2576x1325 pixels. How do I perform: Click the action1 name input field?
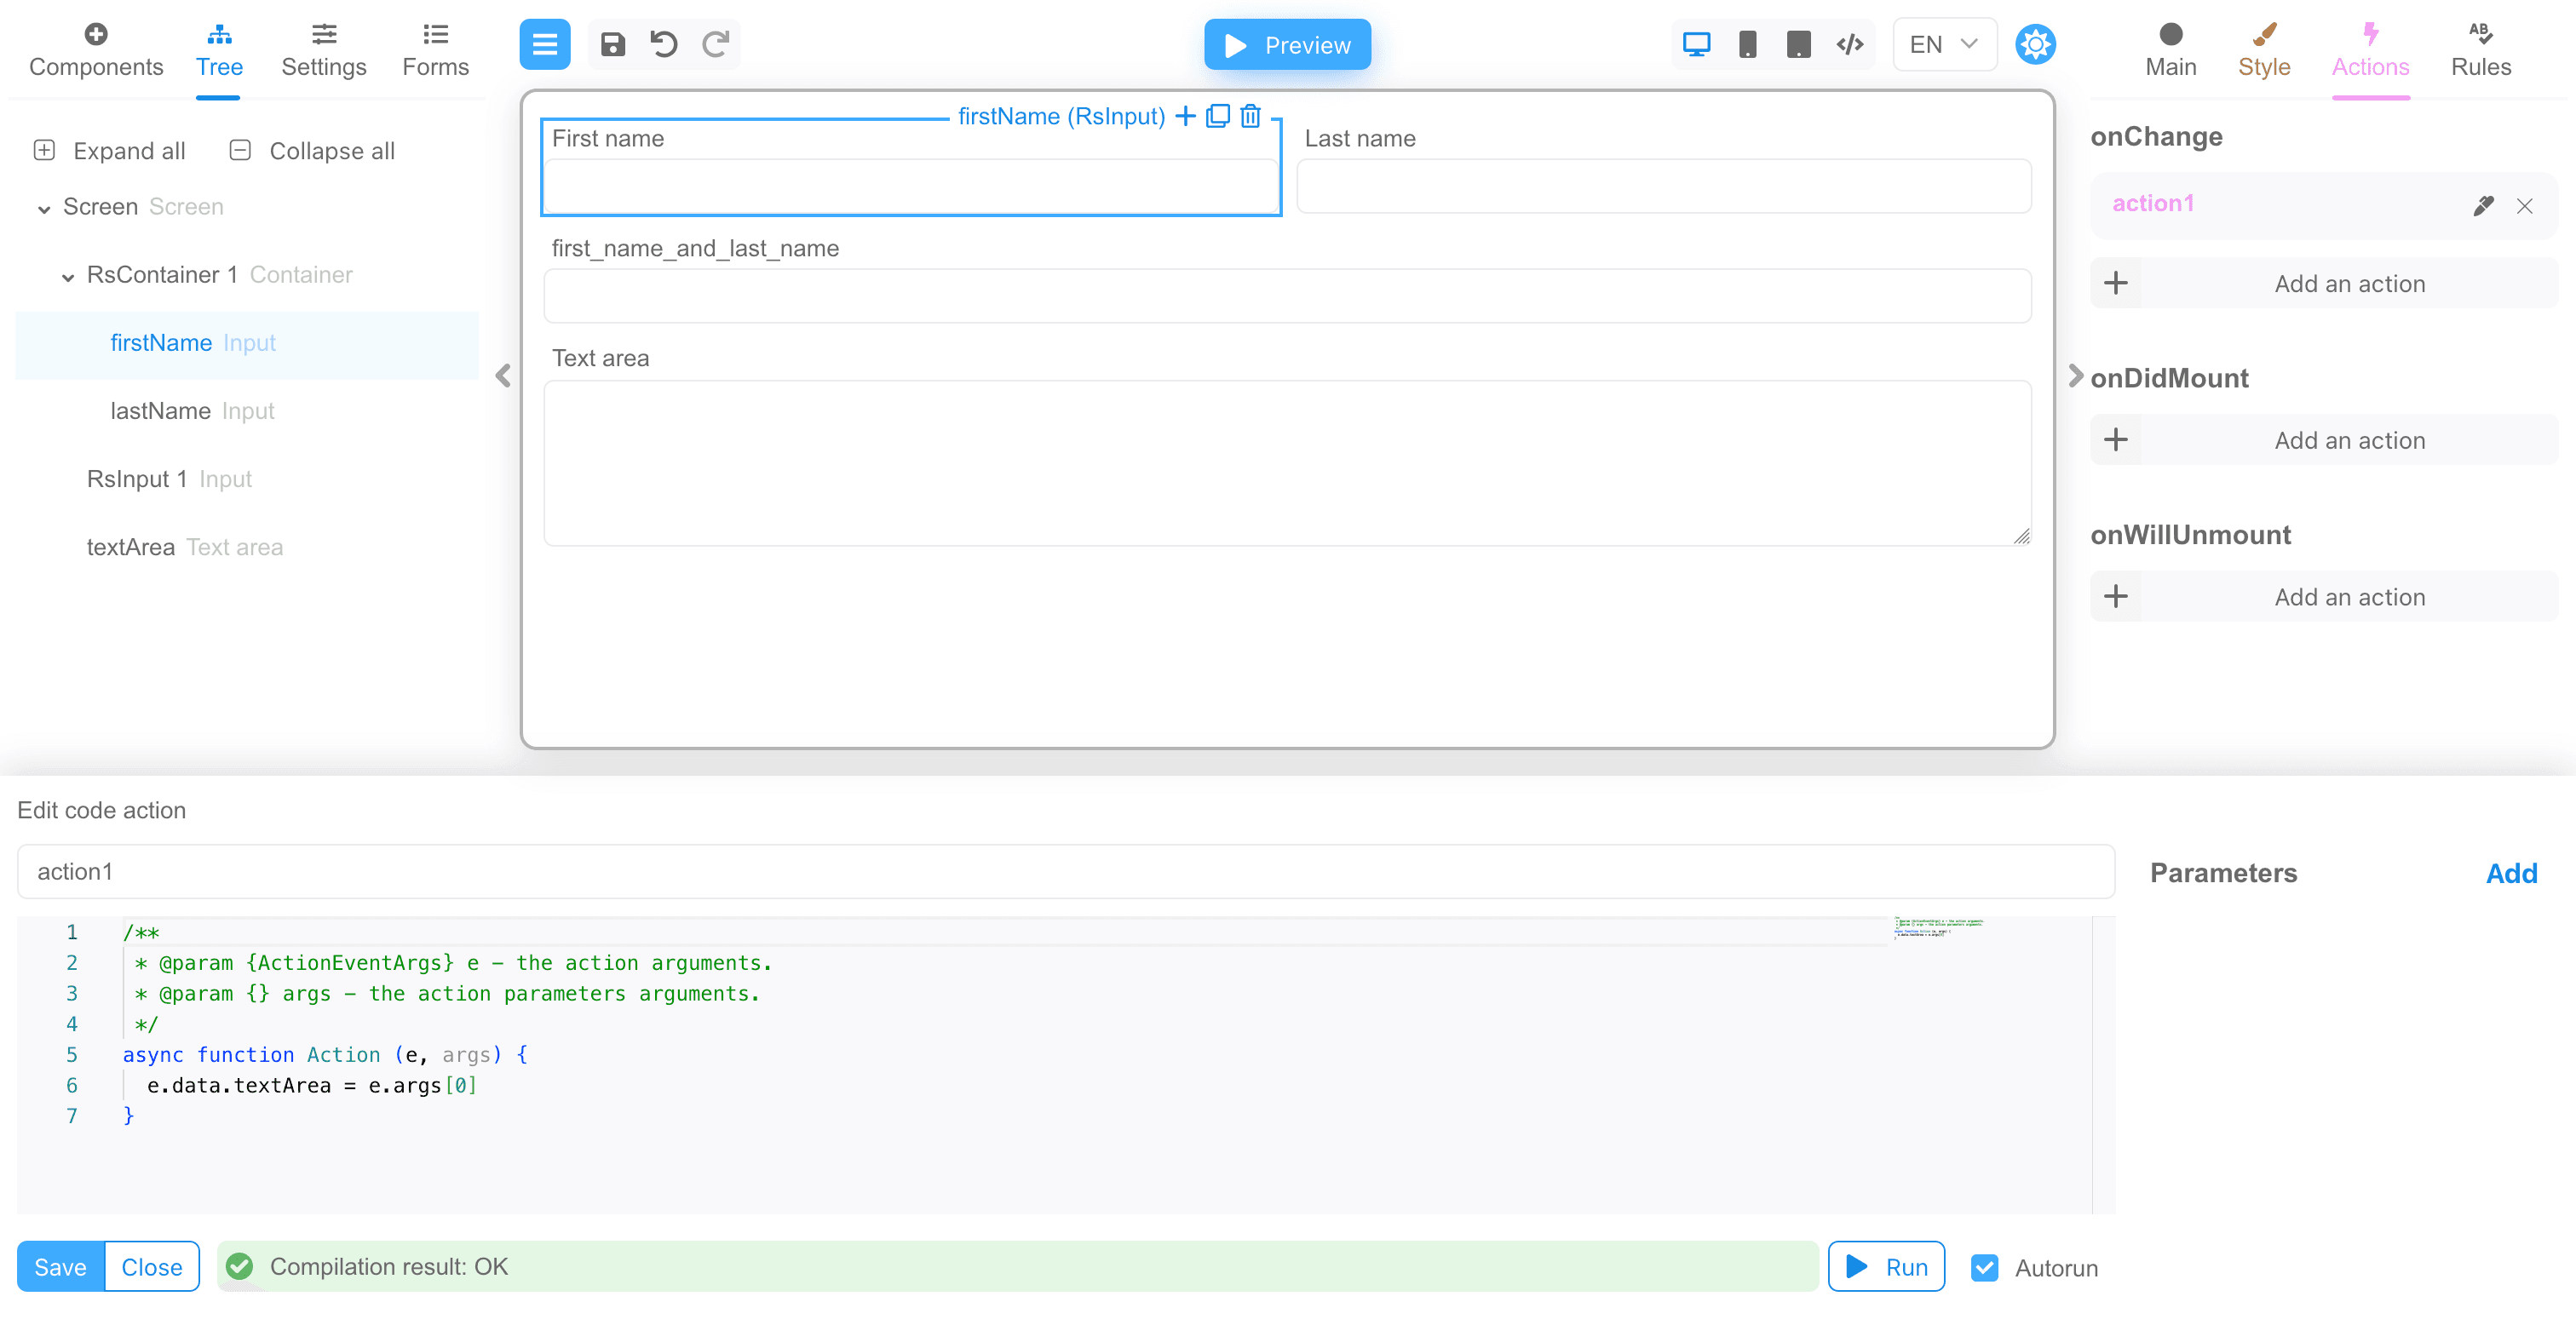[1065, 871]
